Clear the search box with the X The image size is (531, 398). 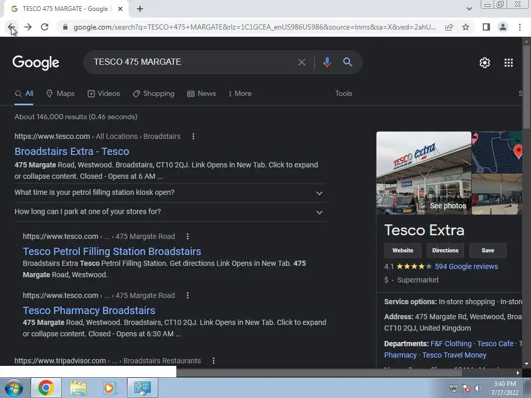301,62
